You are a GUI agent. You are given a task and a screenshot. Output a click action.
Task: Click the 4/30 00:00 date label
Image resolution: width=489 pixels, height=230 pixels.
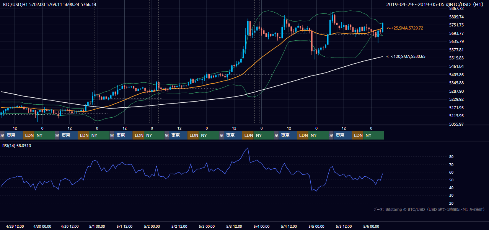click(43, 226)
